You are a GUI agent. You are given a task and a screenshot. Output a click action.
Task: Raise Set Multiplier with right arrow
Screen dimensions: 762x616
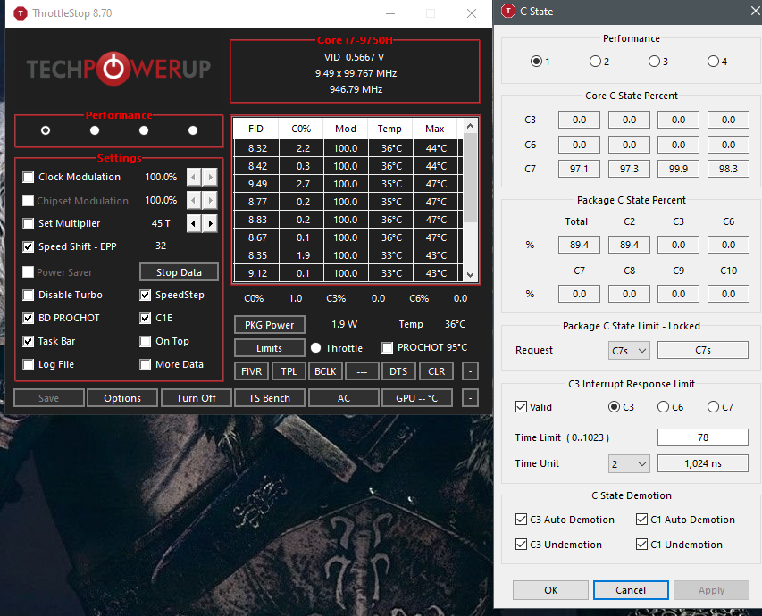point(210,223)
